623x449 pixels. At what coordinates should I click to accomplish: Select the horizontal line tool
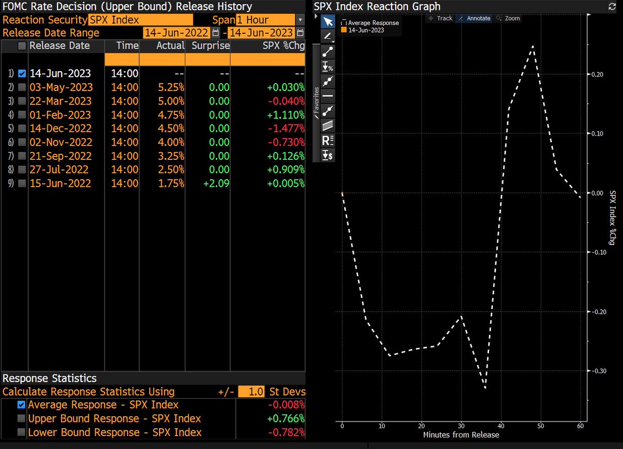(x=328, y=96)
